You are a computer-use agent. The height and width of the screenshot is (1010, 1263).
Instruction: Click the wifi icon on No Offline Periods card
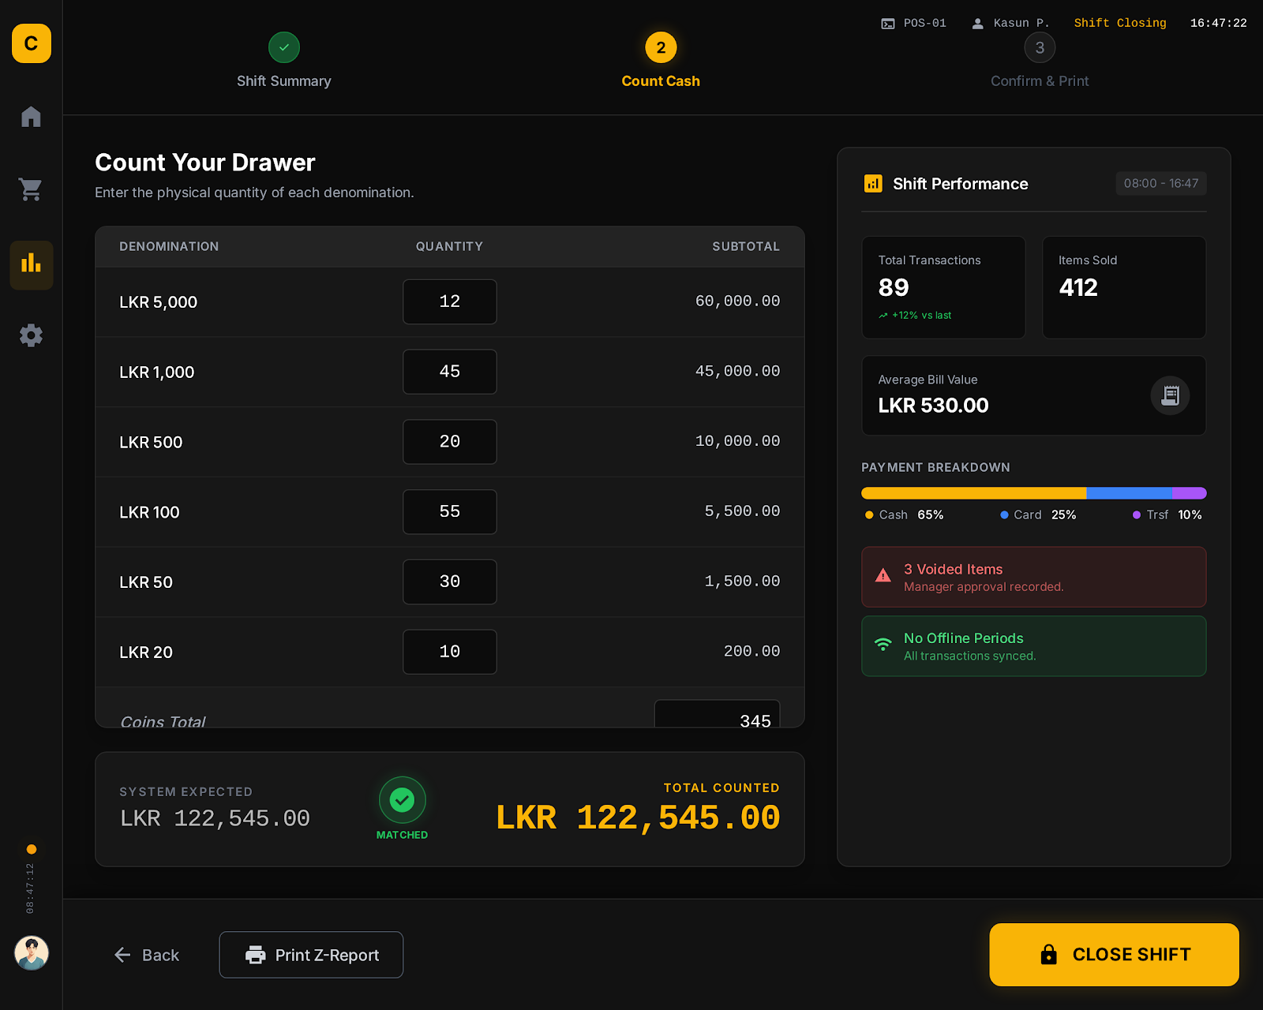click(882, 645)
